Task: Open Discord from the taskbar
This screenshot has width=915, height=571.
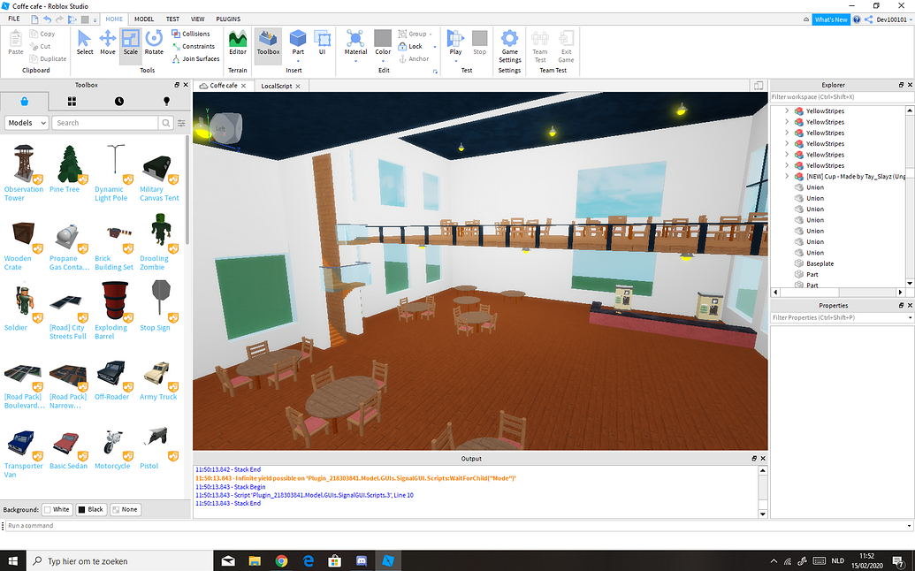Action: pyautogui.click(x=362, y=561)
